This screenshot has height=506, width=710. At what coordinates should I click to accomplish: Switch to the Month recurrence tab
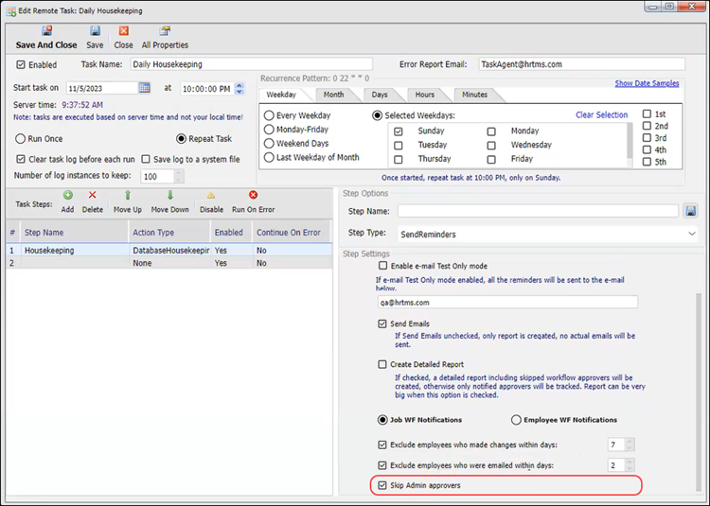(x=333, y=95)
